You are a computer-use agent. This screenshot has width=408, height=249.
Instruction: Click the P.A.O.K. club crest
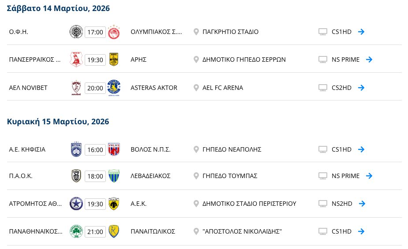(76, 176)
